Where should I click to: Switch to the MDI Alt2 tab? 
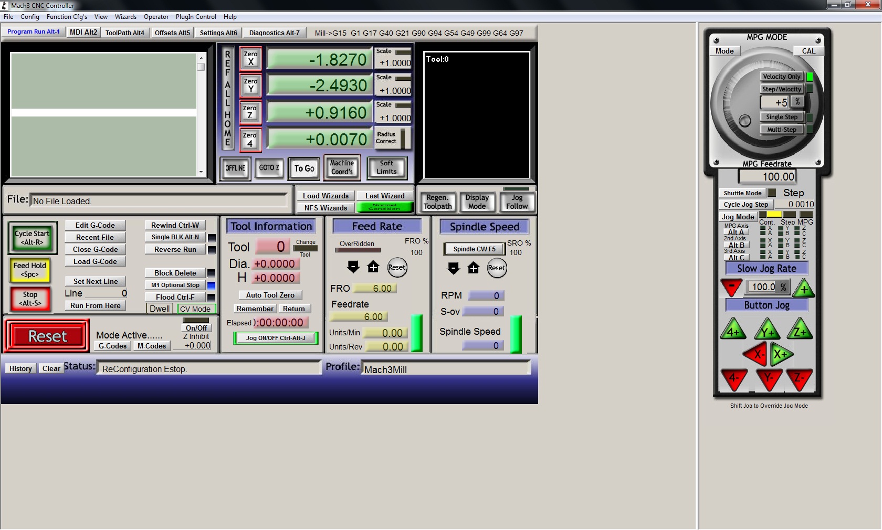point(83,33)
